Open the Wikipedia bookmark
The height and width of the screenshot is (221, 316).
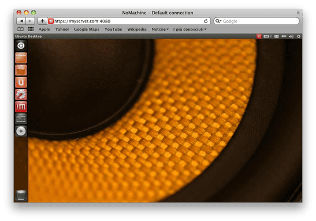[137, 30]
